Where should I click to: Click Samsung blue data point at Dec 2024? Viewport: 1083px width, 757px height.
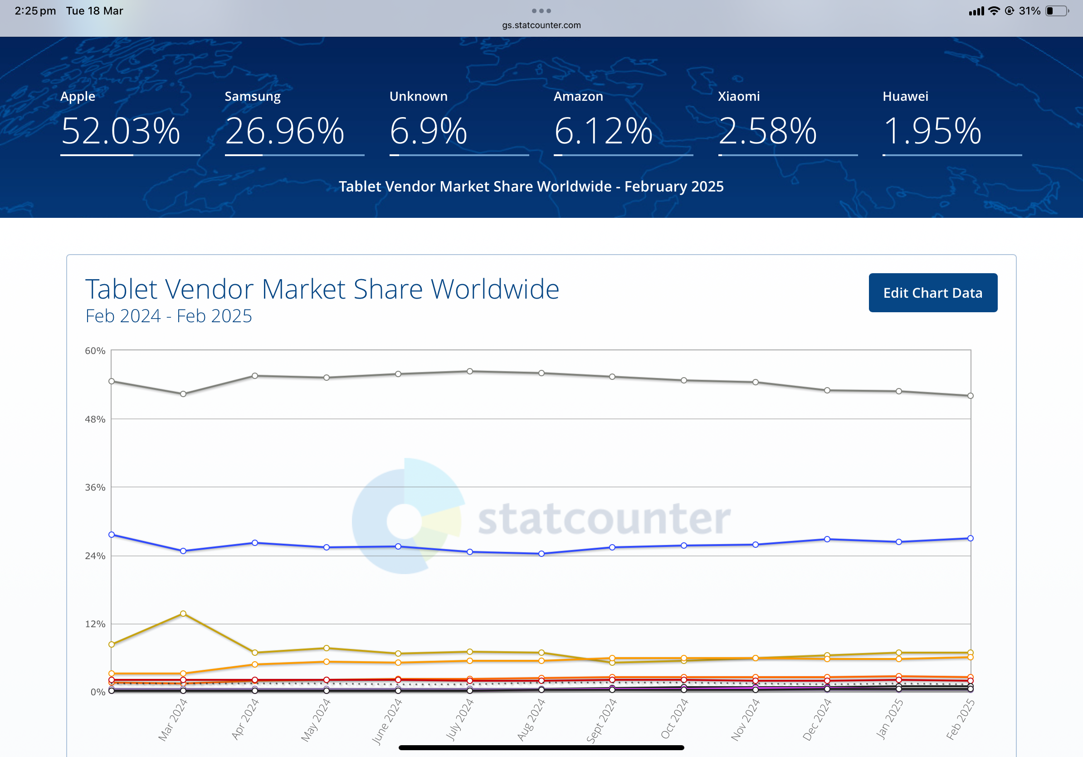(827, 539)
